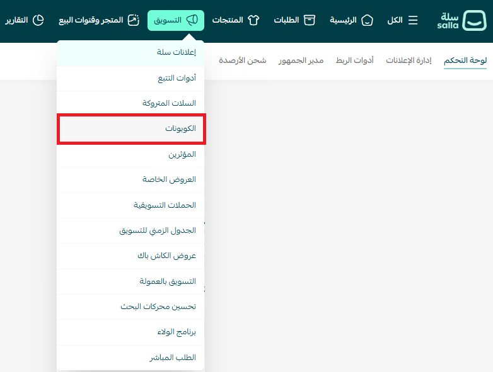Click the Salla logo icon
This screenshot has height=372, width=493.
[x=474, y=21]
